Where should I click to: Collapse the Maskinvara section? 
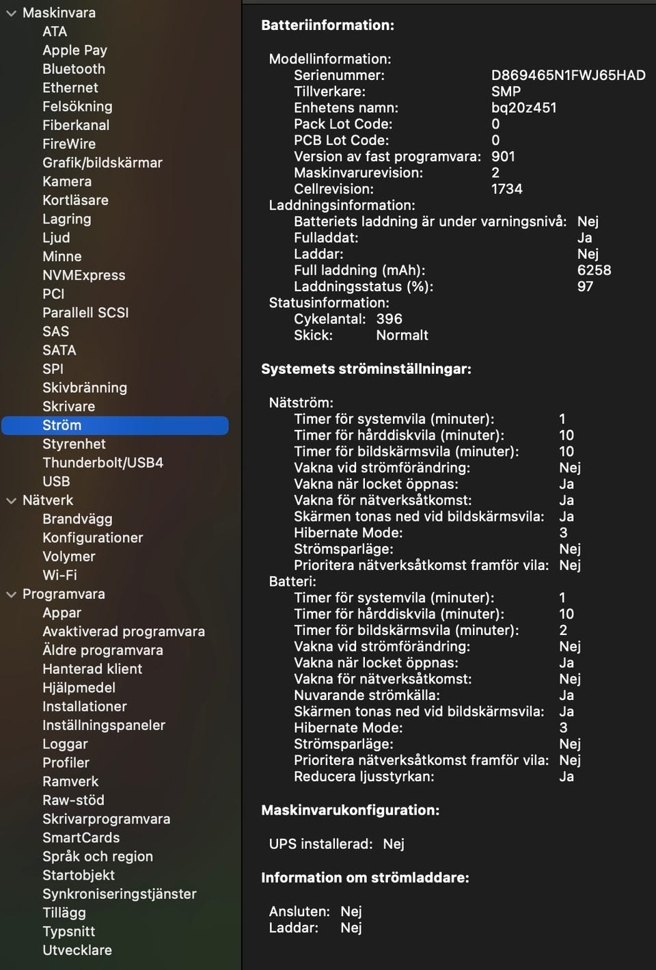pos(11,13)
